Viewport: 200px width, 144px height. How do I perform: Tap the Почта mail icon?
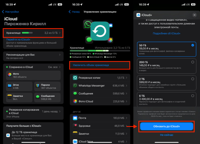(75, 118)
